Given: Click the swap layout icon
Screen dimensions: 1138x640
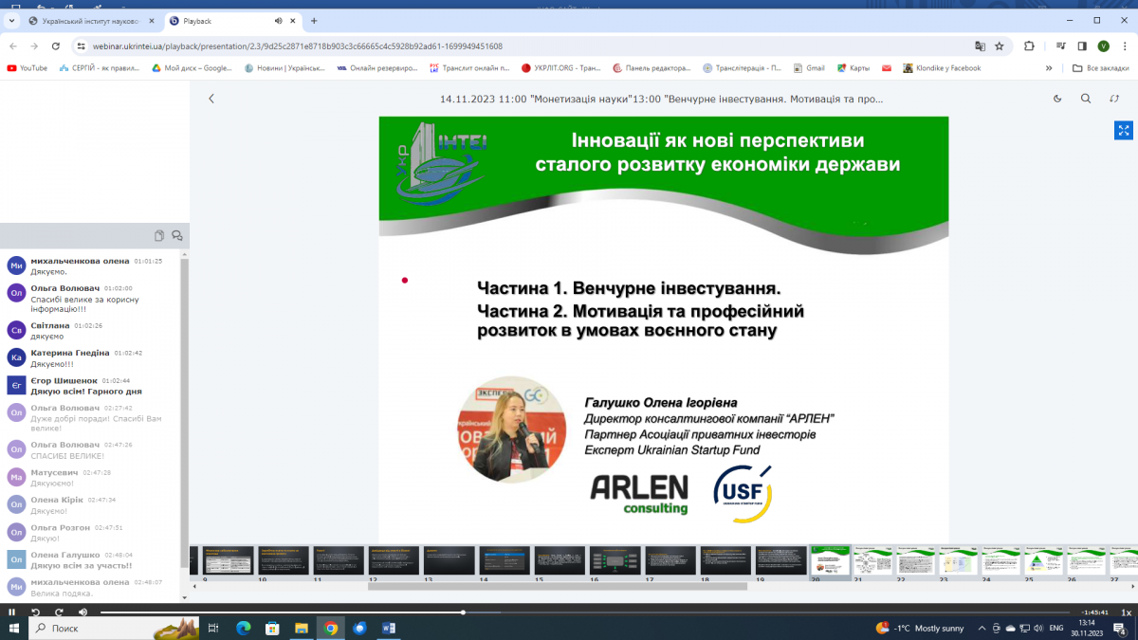Looking at the screenshot, I should pos(1114,99).
